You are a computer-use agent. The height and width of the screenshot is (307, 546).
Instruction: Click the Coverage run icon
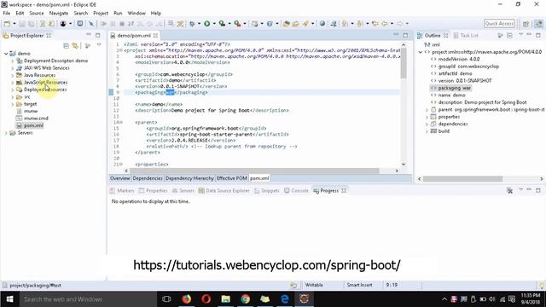[x=222, y=24]
